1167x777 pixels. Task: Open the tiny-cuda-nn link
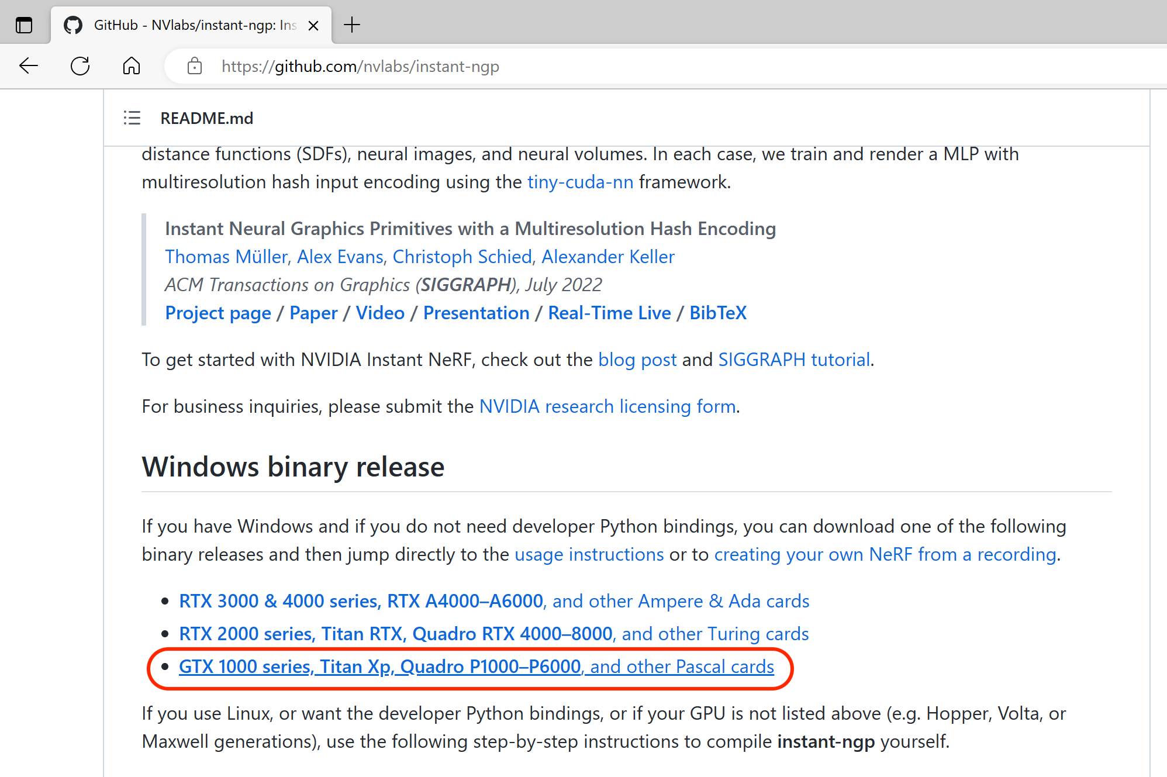pos(580,182)
